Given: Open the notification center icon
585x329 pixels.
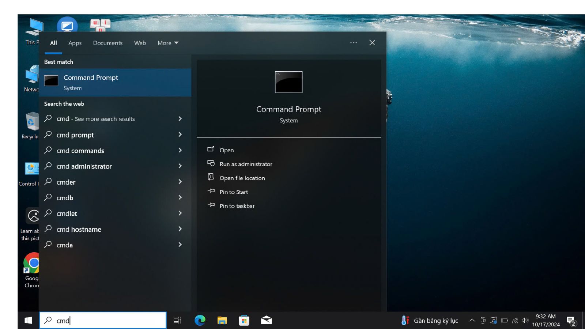Looking at the screenshot, I should coord(571,321).
